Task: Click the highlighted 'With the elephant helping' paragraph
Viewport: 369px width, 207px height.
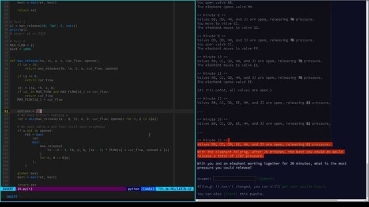Action: coord(270,154)
